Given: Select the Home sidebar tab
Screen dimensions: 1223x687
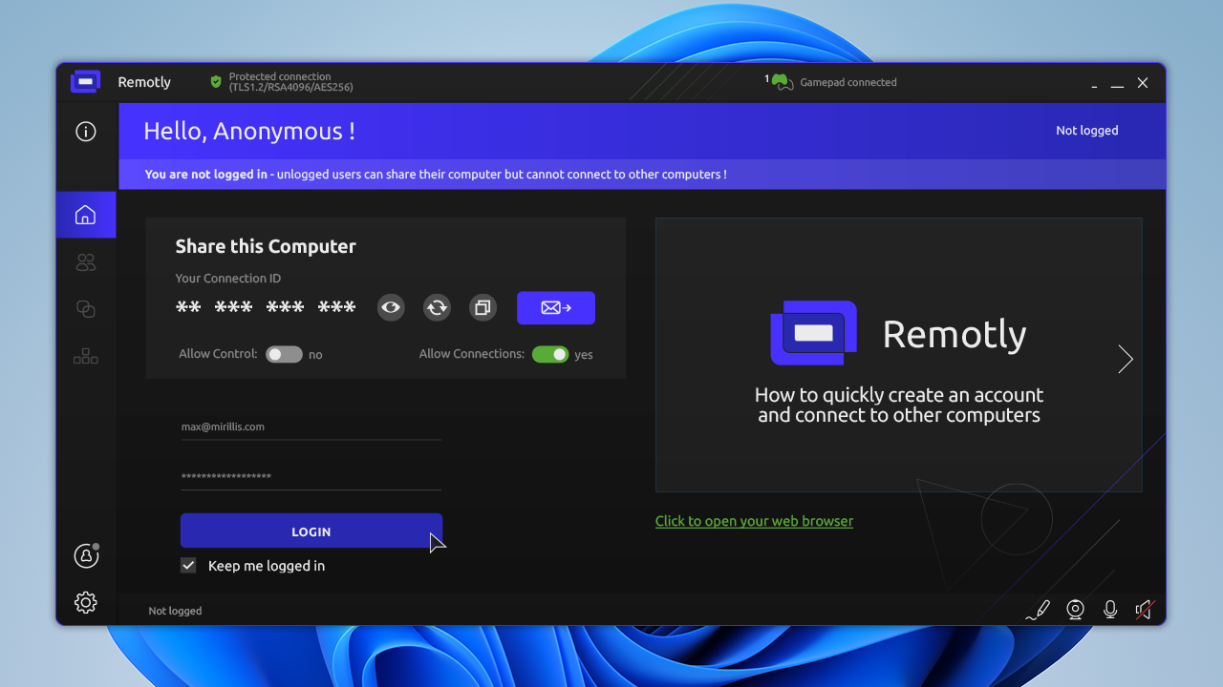Looking at the screenshot, I should tap(86, 215).
